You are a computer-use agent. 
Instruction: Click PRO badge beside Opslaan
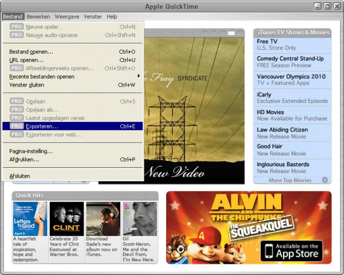click(17, 101)
